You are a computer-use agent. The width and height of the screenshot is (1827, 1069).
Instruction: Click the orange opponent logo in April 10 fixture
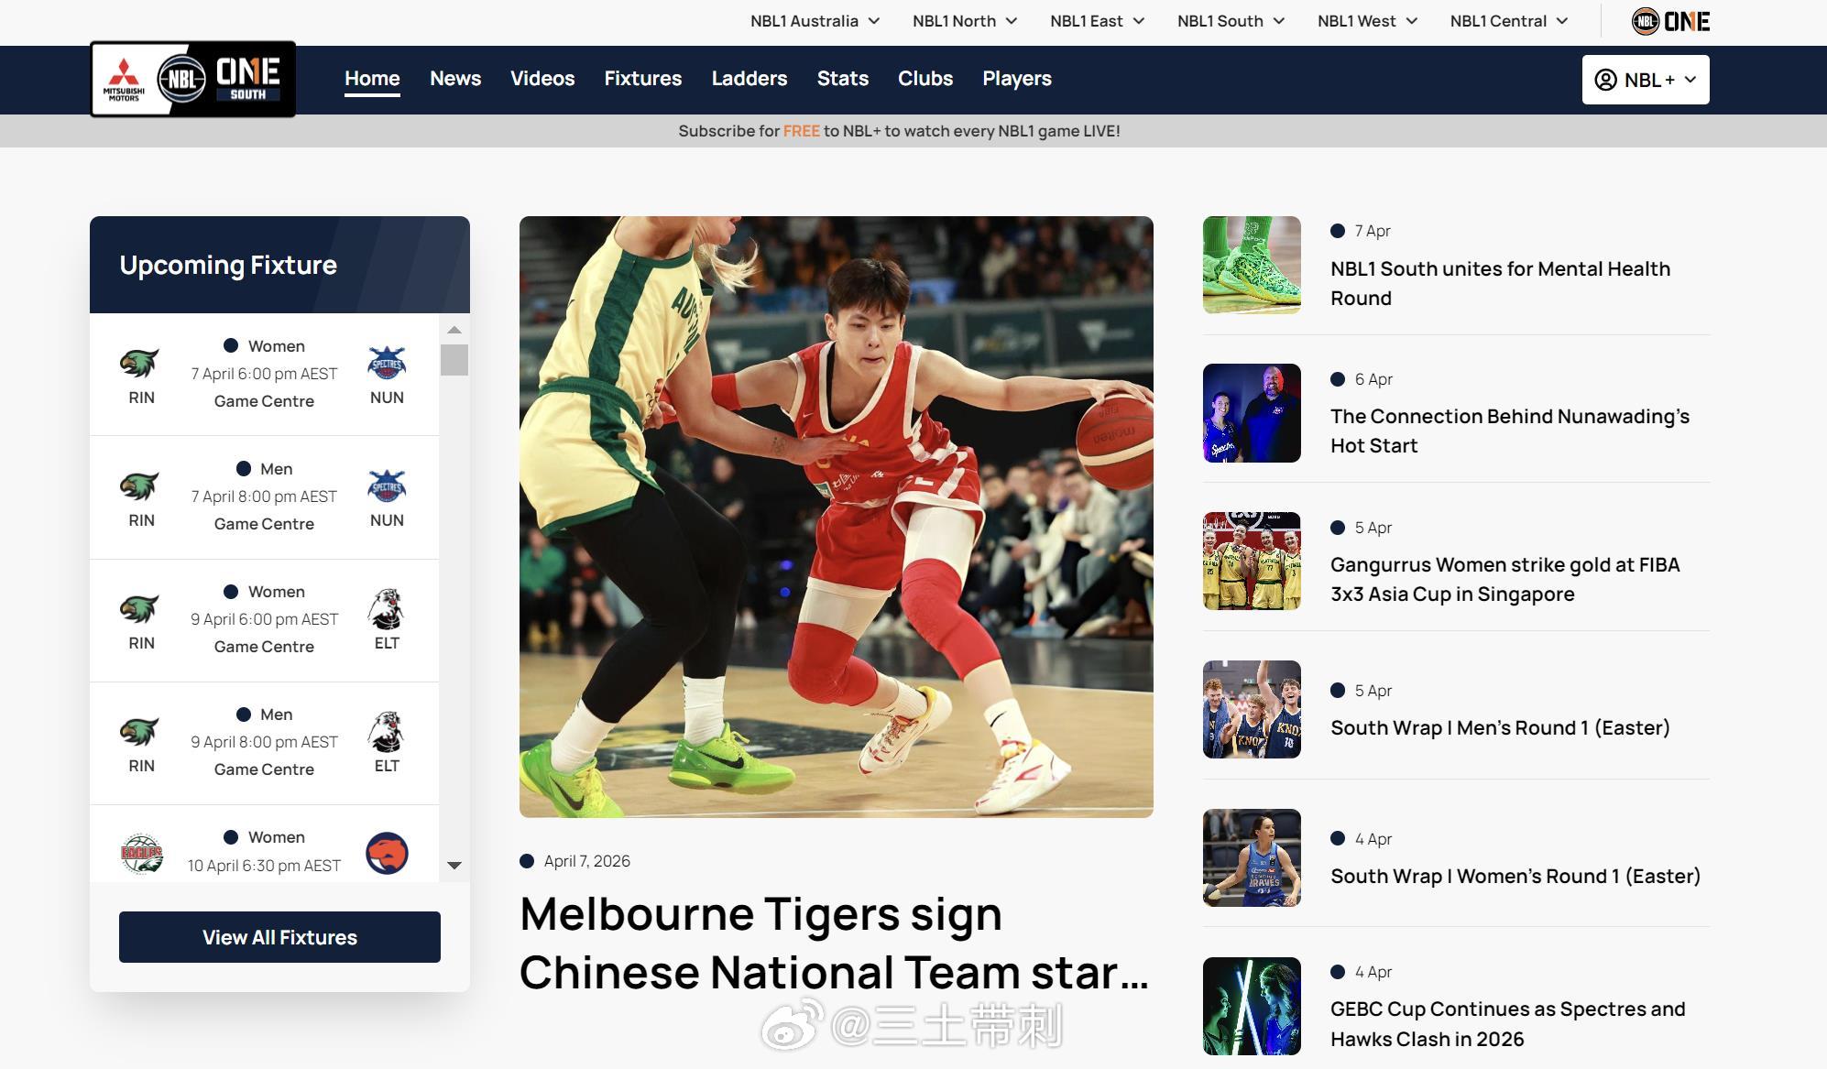[x=387, y=853]
